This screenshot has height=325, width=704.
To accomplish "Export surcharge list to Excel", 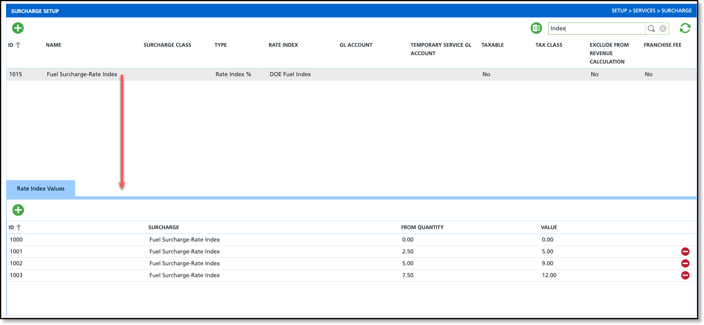I will 536,28.
